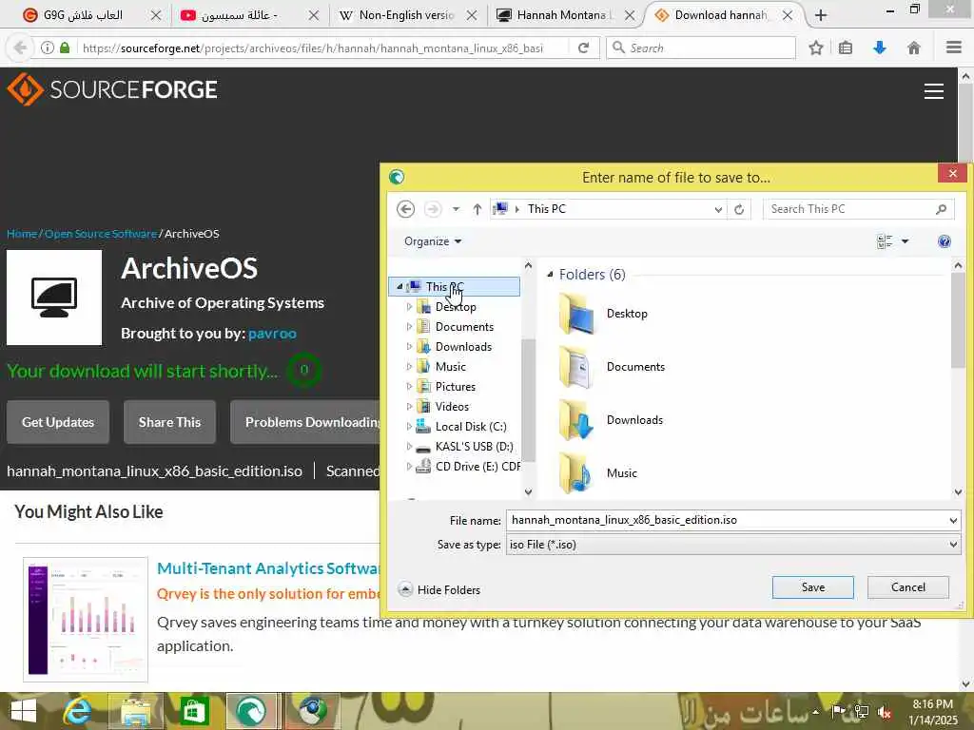Expand the Documents tree node
The height and width of the screenshot is (730, 974).
coord(409,327)
